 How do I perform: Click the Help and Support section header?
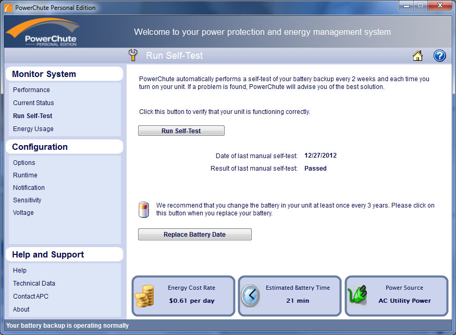(65, 254)
